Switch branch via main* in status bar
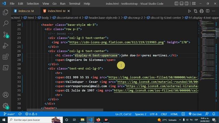219x123 pixels. click(9, 114)
